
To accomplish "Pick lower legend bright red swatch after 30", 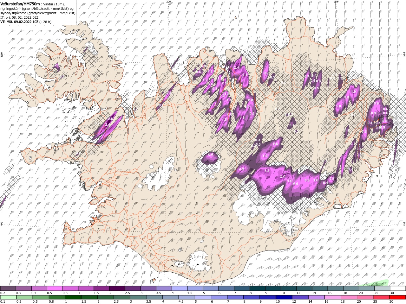I will point(398,297).
